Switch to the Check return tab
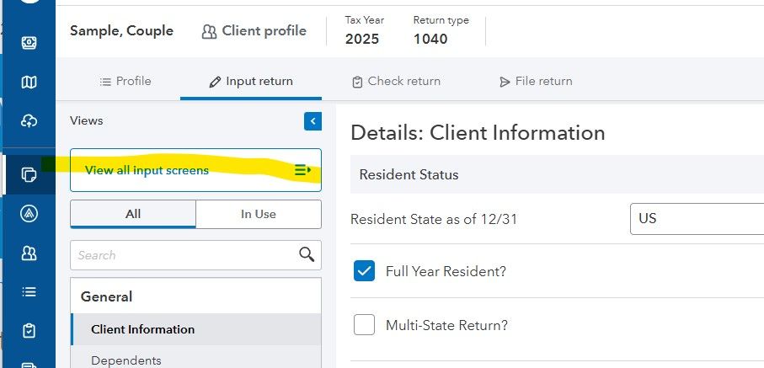Viewport: 764px width, 368px height. [396, 82]
